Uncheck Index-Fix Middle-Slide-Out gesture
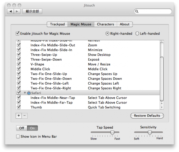179x152 pixels. click(19, 45)
